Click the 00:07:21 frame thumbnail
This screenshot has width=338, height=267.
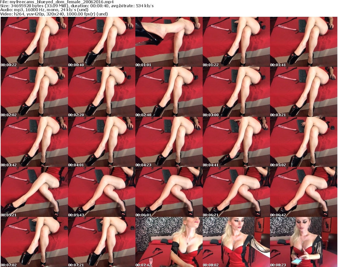click(x=102, y=242)
